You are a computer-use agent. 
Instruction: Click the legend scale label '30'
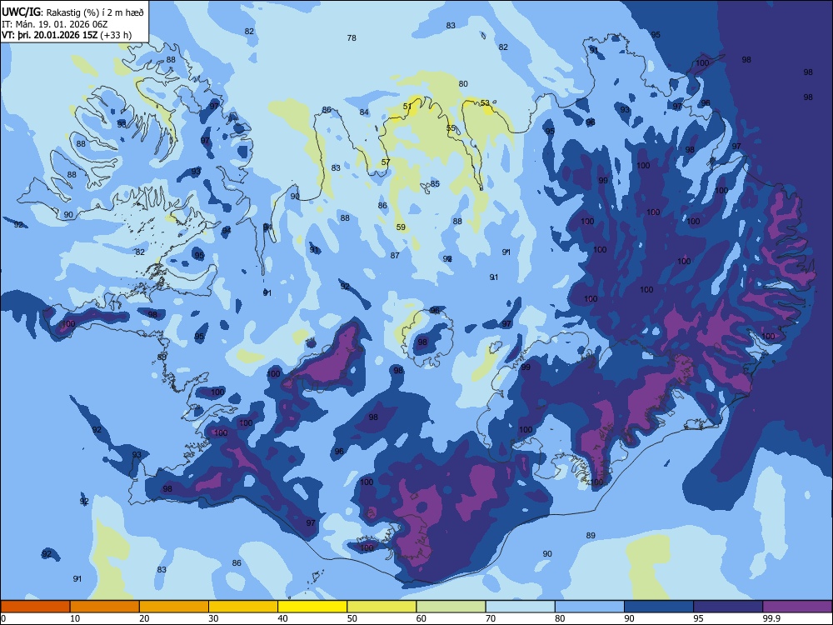point(213,618)
